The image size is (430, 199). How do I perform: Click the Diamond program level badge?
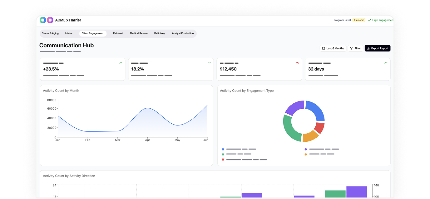point(359,20)
